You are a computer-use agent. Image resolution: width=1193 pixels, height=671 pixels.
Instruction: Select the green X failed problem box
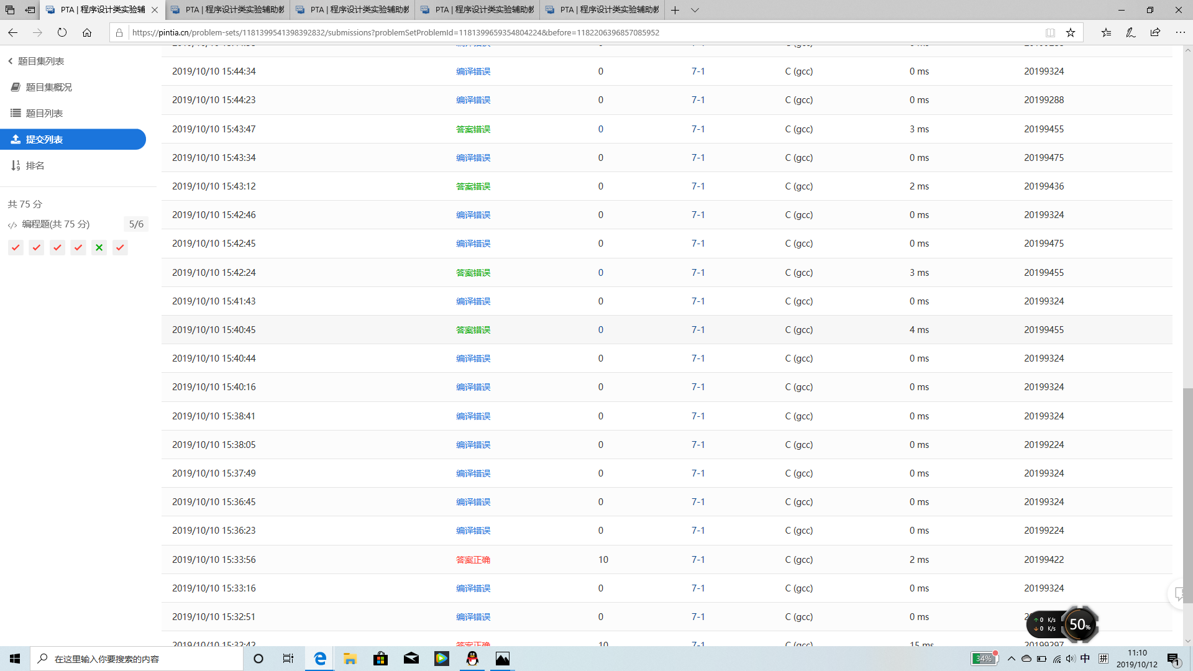99,247
